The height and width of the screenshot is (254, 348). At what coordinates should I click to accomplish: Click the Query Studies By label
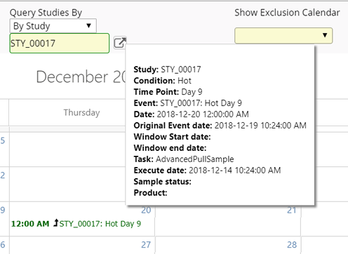[x=46, y=13]
